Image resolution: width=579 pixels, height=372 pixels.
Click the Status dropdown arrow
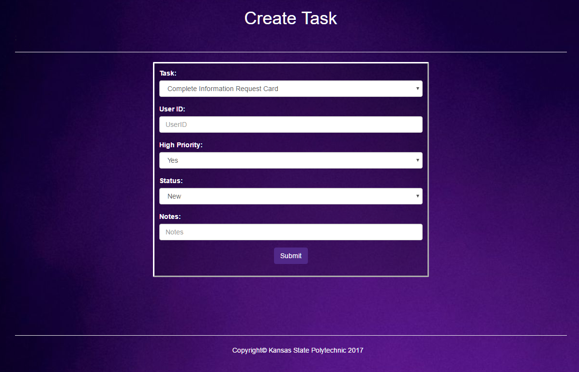(417, 196)
